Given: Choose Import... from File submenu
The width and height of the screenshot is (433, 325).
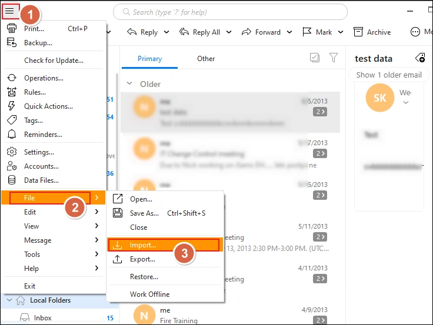Looking at the screenshot, I should [164, 244].
